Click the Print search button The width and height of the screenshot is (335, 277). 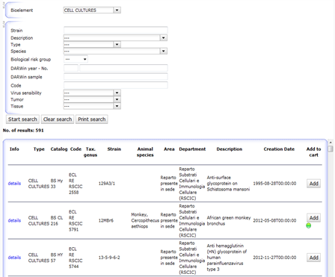point(92,119)
